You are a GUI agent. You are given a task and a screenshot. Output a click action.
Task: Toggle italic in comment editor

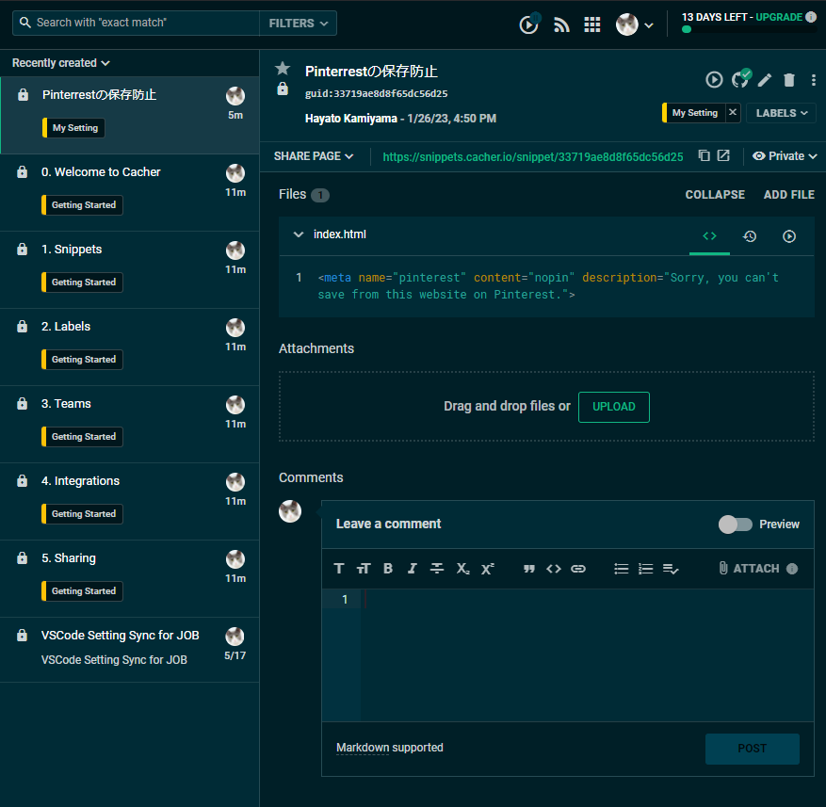click(412, 569)
